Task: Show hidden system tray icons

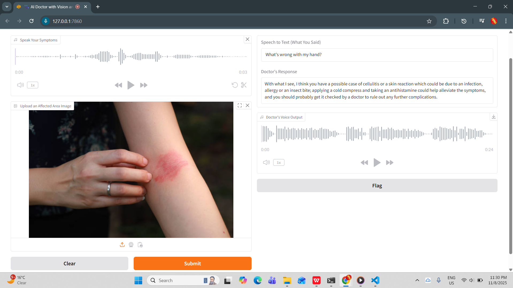Action: [417, 280]
